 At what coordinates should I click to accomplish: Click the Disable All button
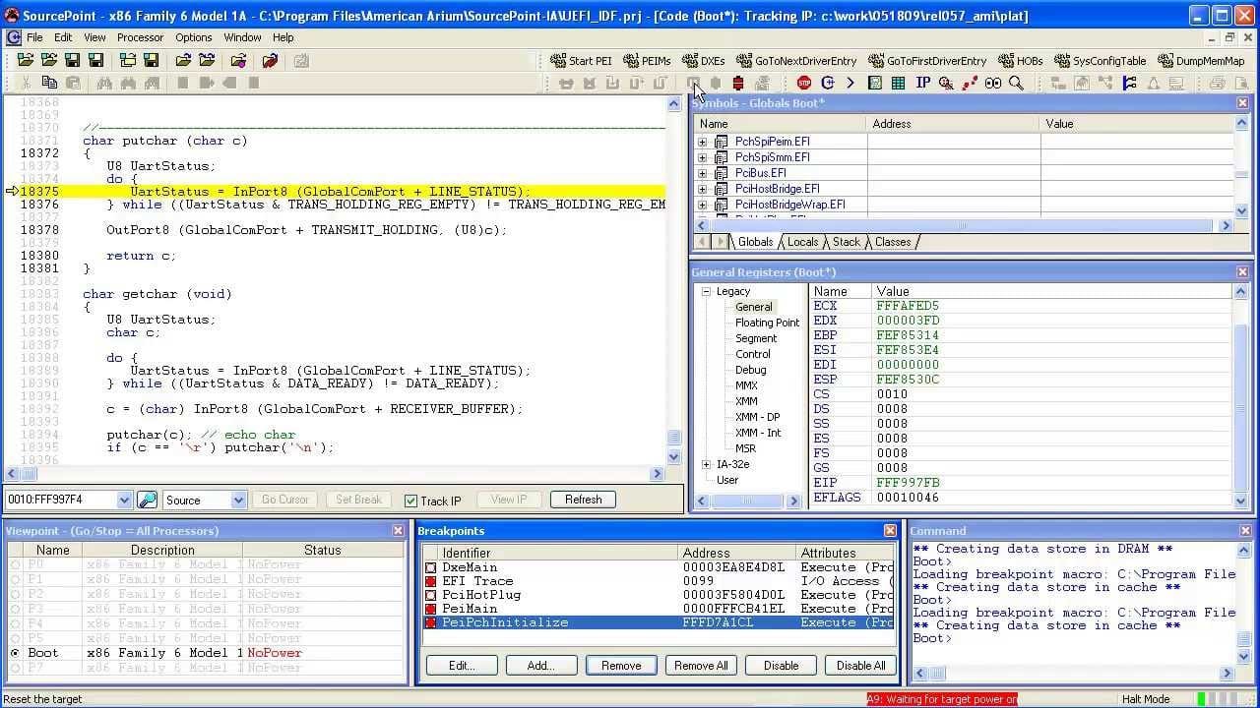click(860, 666)
